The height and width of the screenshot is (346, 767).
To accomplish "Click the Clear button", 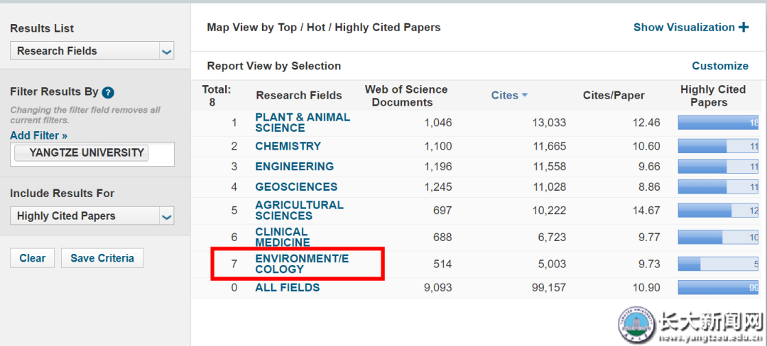I will 32,259.
